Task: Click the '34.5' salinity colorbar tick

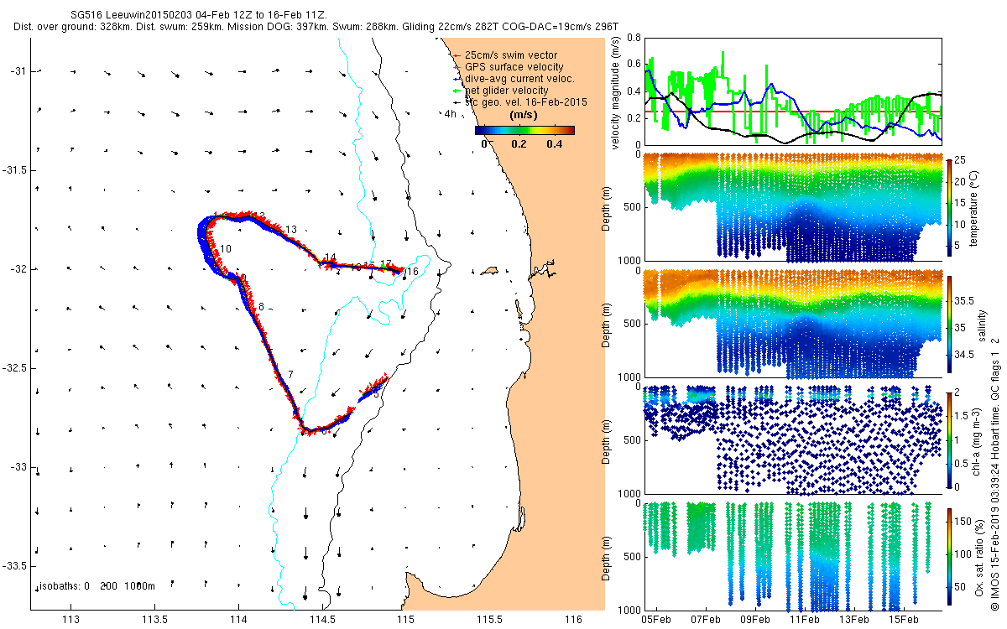Action: tap(965, 355)
